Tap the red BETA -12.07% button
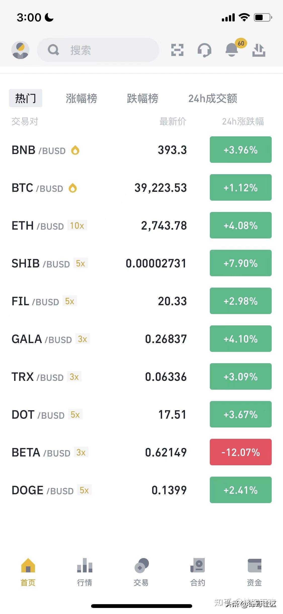283x614 pixels. [240, 452]
